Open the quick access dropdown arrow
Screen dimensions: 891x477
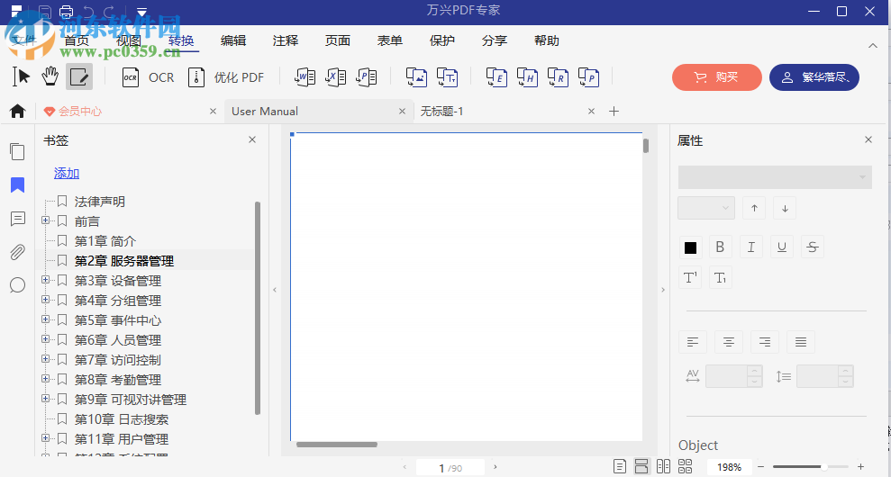pos(142,12)
